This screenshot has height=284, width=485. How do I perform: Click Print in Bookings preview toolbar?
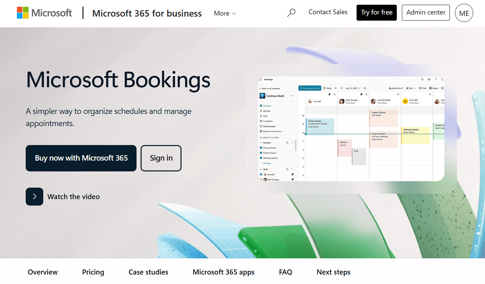[422, 88]
